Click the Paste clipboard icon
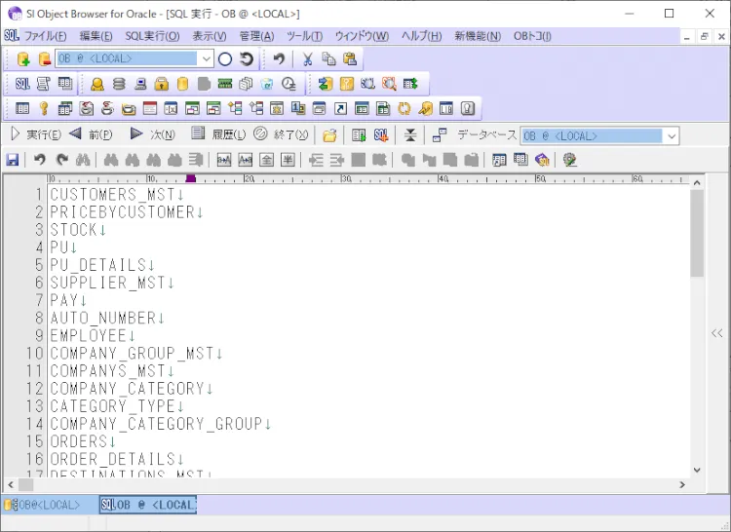 click(350, 59)
